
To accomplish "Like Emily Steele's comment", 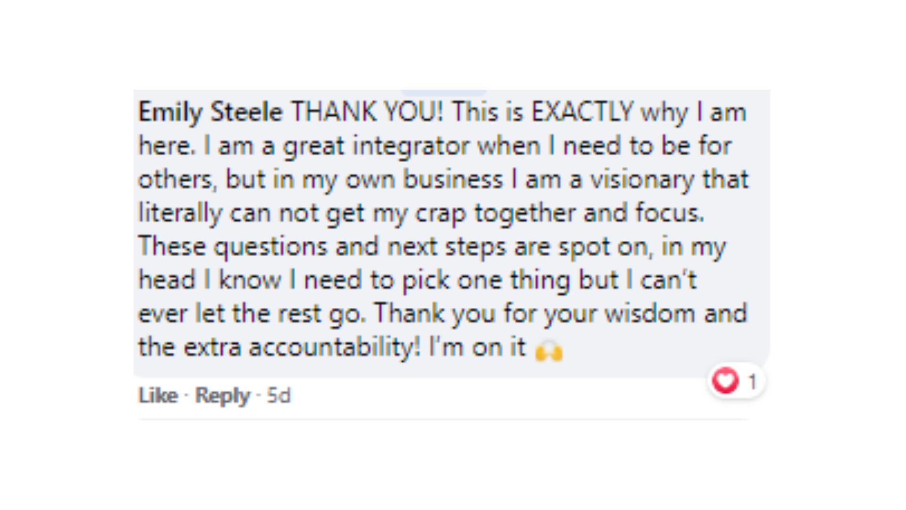I will tap(158, 396).
